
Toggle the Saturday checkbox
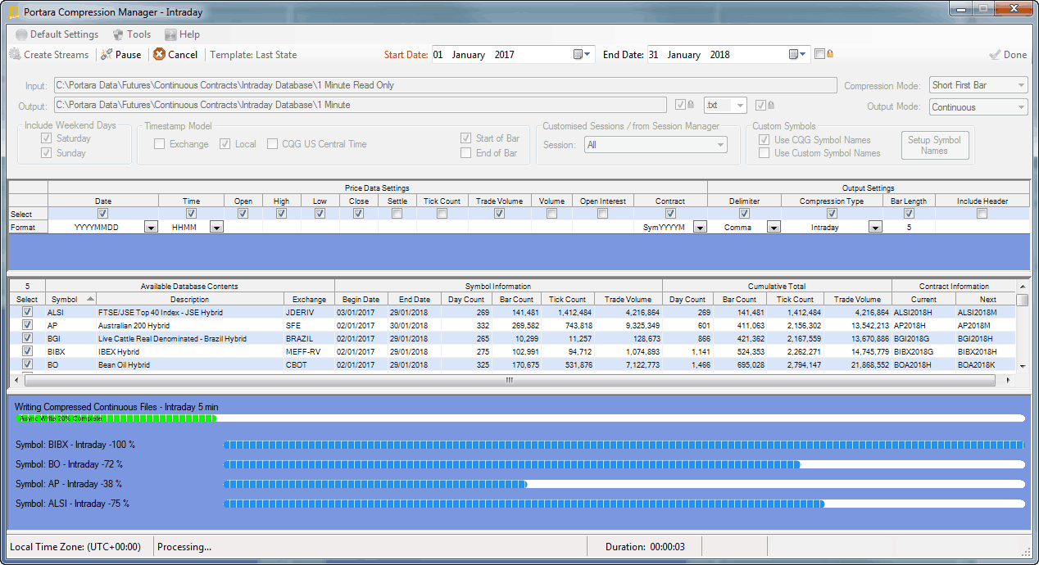point(47,138)
